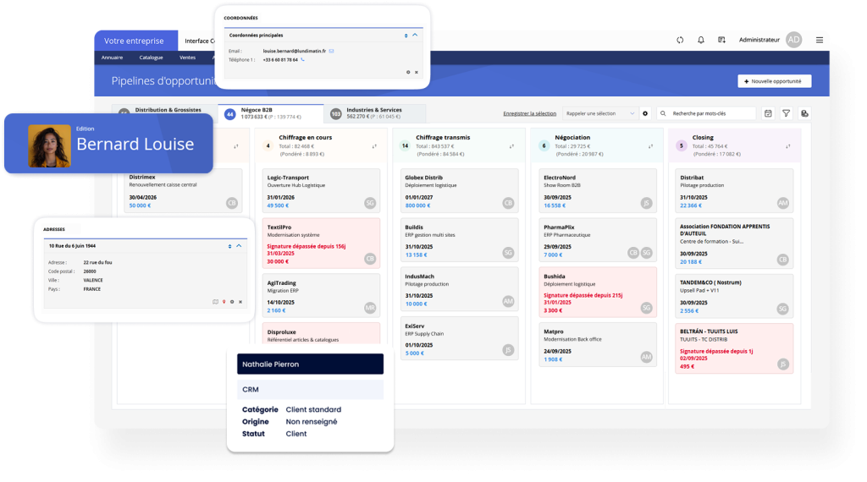Open the hamburger menu in the header

(819, 40)
